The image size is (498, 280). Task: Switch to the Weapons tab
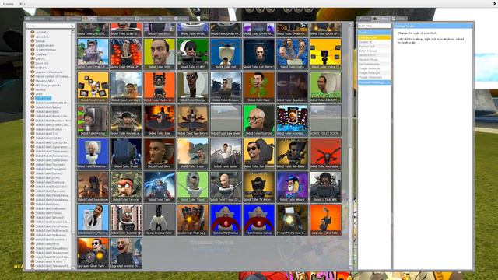(x=55, y=19)
